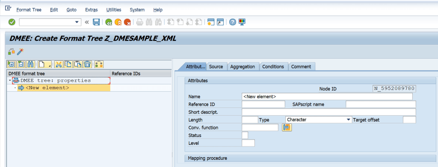Click the Last Page icon
Image resolution: width=438 pixels, height=167 pixels.
198,22
